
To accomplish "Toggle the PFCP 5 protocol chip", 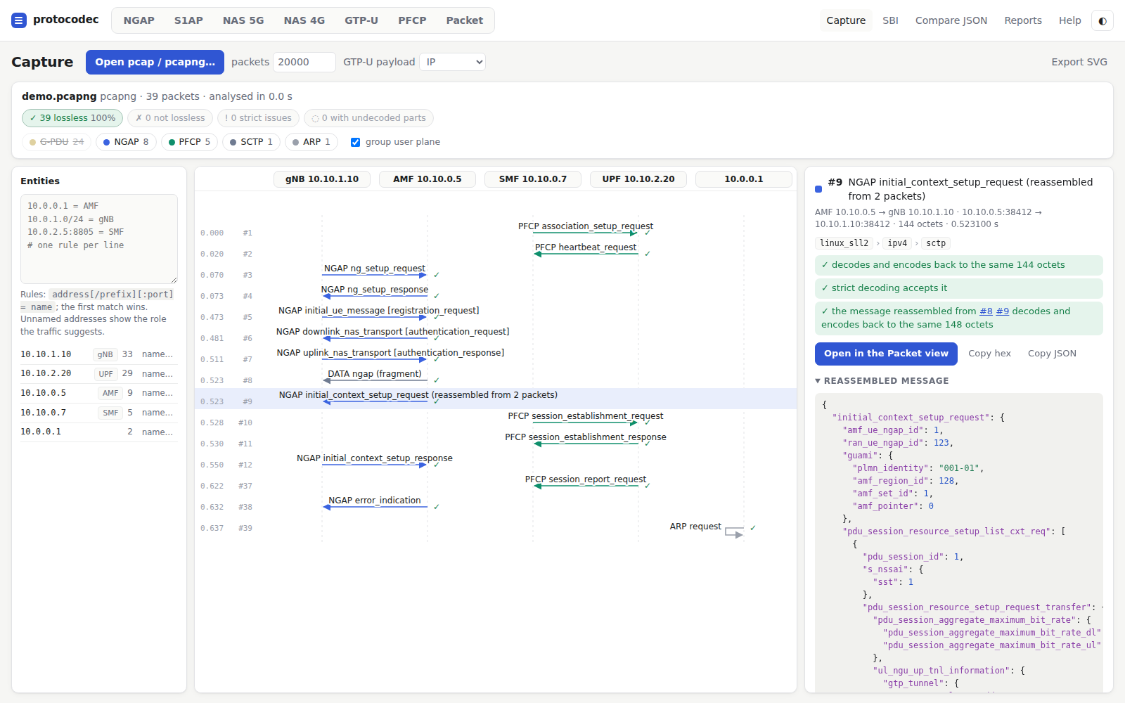I will 189,142.
